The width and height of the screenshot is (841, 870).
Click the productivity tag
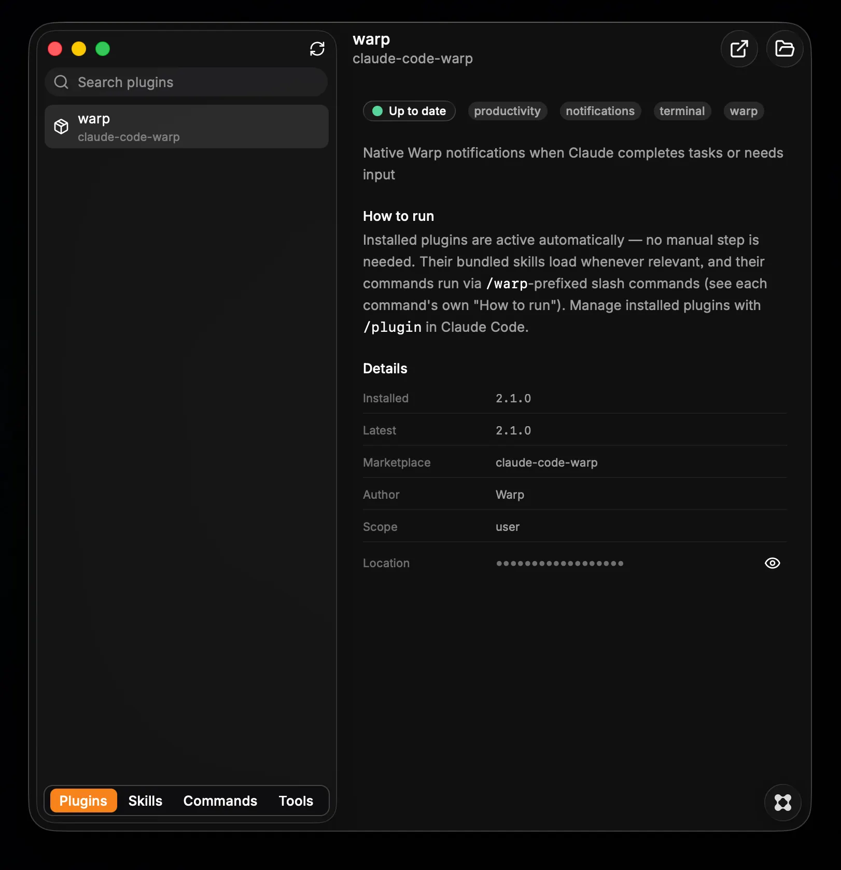pyautogui.click(x=507, y=111)
